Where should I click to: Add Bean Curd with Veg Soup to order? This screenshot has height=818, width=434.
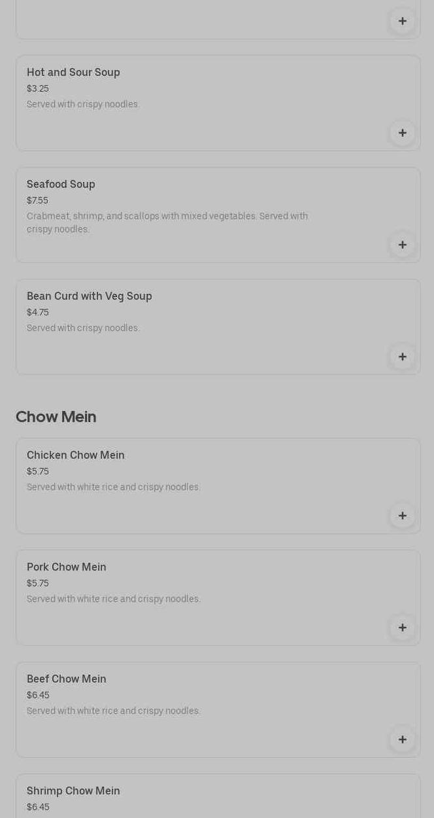pyautogui.click(x=402, y=357)
